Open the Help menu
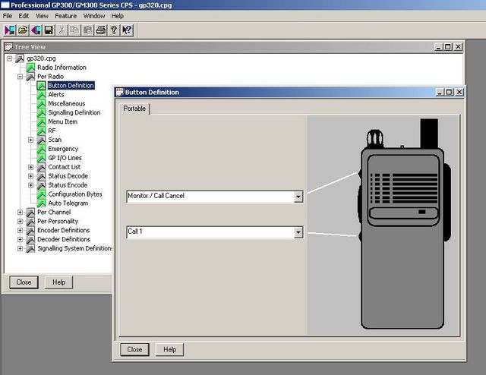The image size is (486, 375). coord(118,16)
